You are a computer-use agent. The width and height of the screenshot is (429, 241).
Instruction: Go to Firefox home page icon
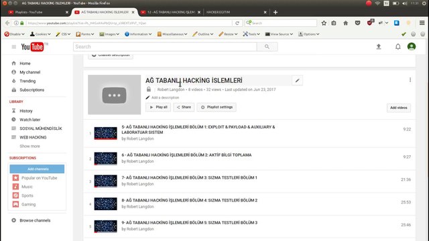coord(346,23)
